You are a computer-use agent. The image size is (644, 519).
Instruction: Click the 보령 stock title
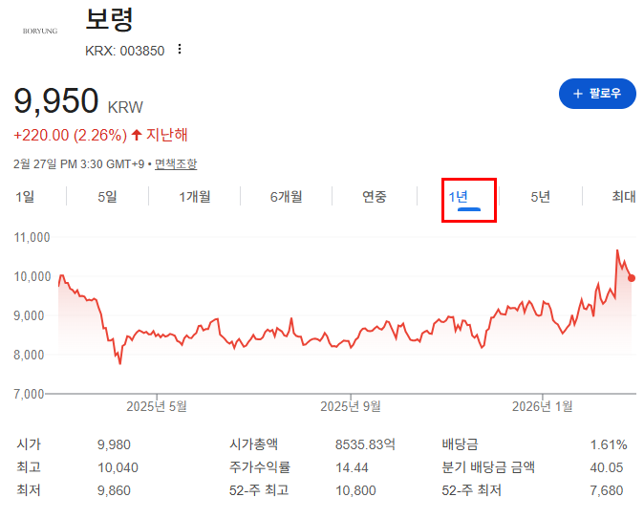[x=109, y=19]
